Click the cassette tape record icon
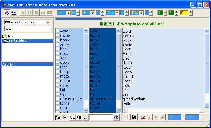 (x=50, y=13)
